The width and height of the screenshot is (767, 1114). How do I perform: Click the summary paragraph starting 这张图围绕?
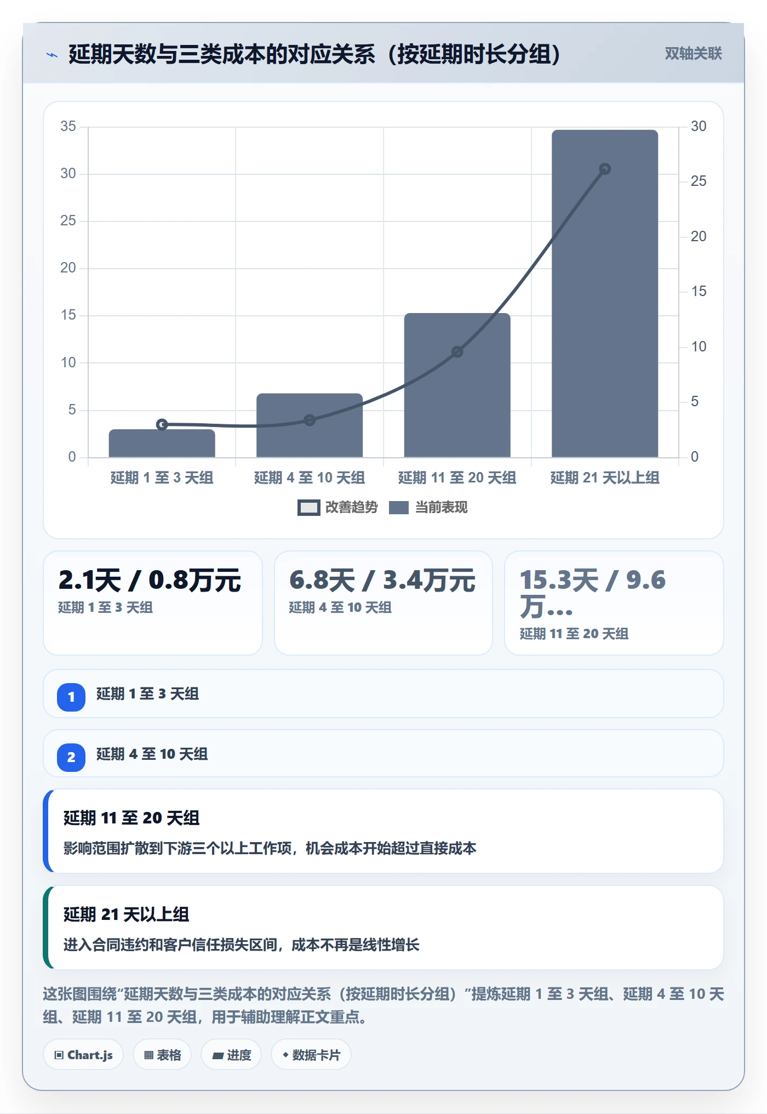point(383,1005)
